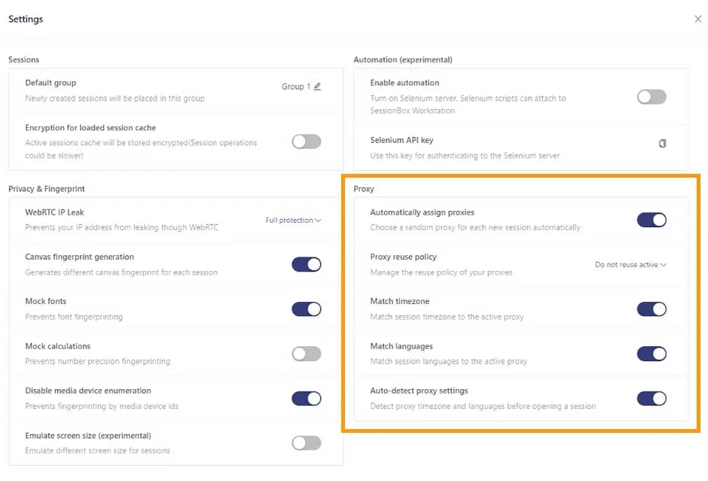Copy the Selenium API key

pyautogui.click(x=663, y=143)
